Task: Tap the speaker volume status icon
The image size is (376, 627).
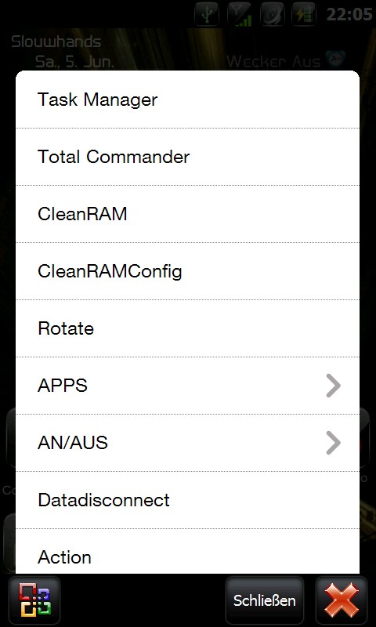Action: pyautogui.click(x=272, y=14)
